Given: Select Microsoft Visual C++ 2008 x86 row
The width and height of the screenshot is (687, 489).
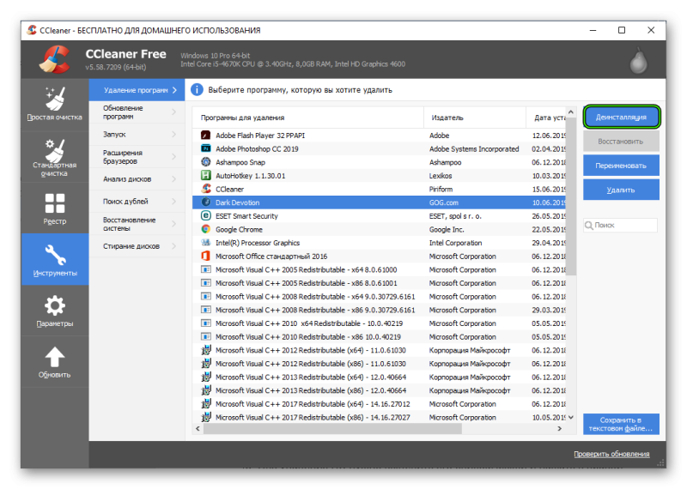Looking at the screenshot, I should pos(379,310).
